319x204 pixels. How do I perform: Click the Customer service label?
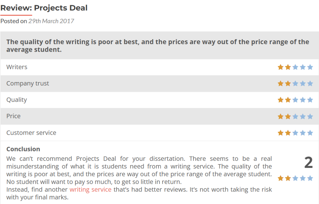point(31,133)
